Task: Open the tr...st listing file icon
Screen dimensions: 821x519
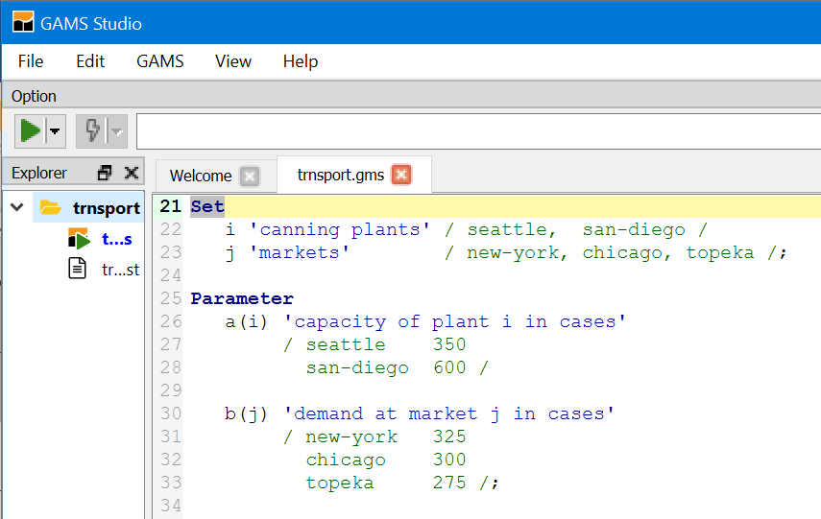Action: point(78,270)
